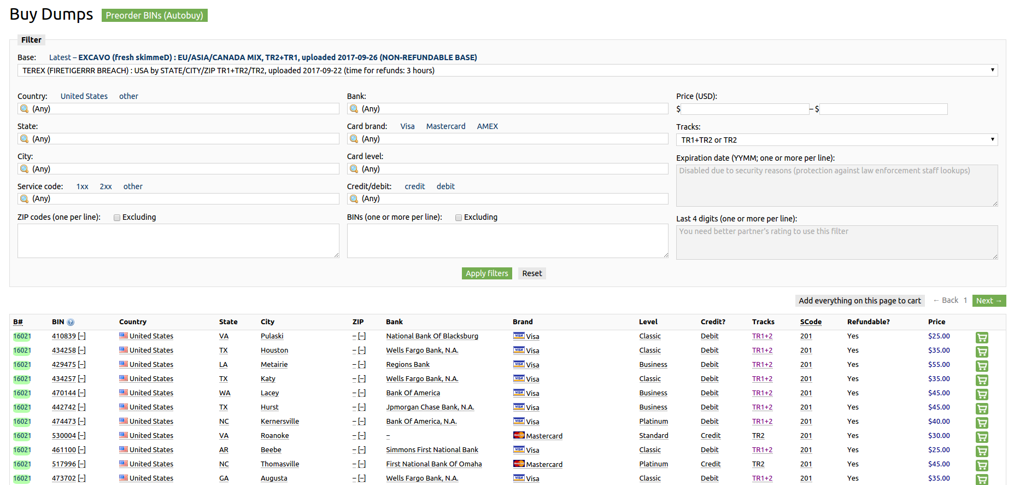Click the magnifier icon in the Country field
Viewport: 1014px width, 485px height.
click(x=25, y=109)
